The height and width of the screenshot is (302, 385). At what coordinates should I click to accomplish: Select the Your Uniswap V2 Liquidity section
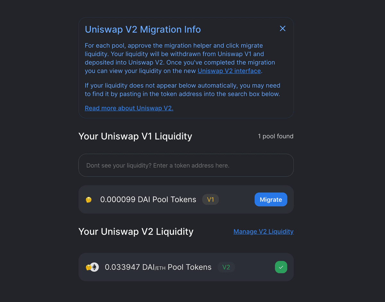coord(136,231)
